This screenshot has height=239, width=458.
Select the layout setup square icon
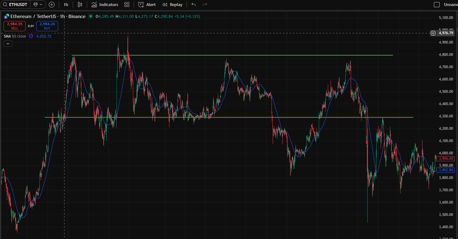pos(437,5)
